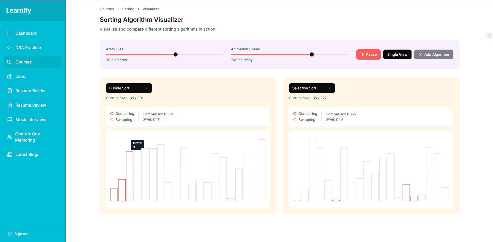The image size is (493, 242).
Task: Click the Latest Blogs newspaper icon
Action: [10, 154]
